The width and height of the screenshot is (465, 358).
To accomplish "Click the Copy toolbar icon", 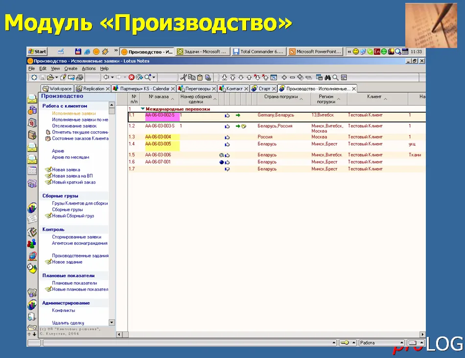I will [x=192, y=76].
